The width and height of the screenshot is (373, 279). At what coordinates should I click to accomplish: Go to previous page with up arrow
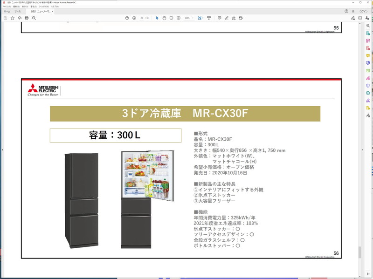point(127,18)
